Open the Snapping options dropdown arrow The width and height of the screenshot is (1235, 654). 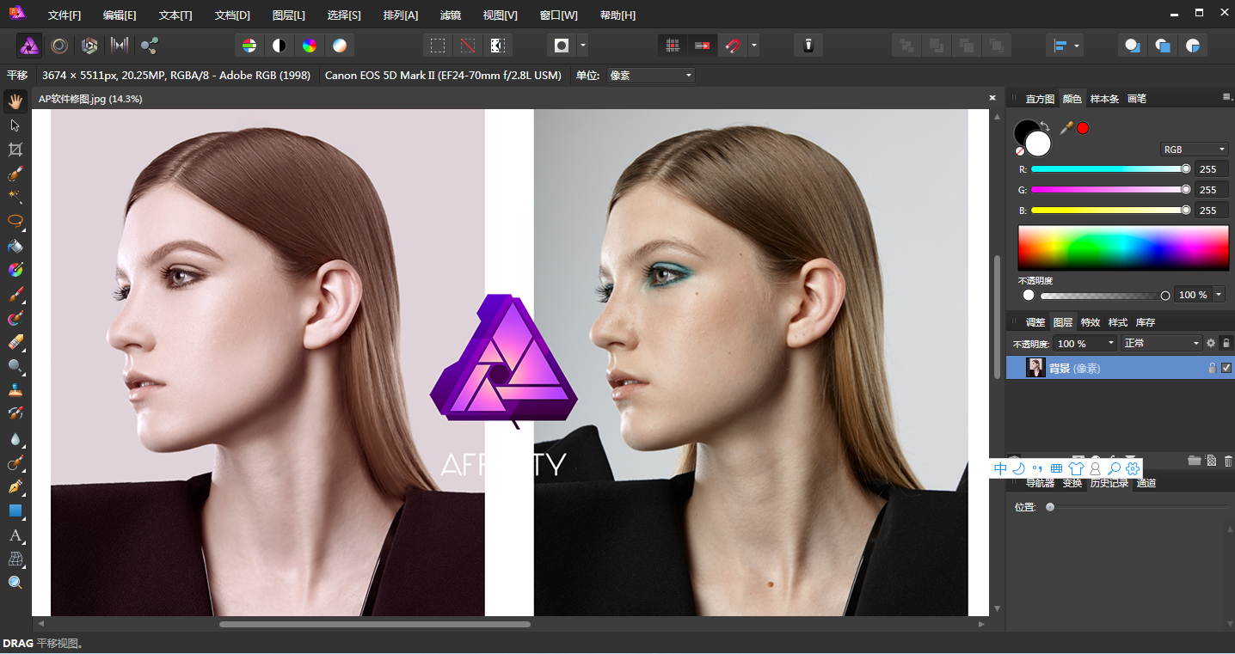tap(754, 46)
